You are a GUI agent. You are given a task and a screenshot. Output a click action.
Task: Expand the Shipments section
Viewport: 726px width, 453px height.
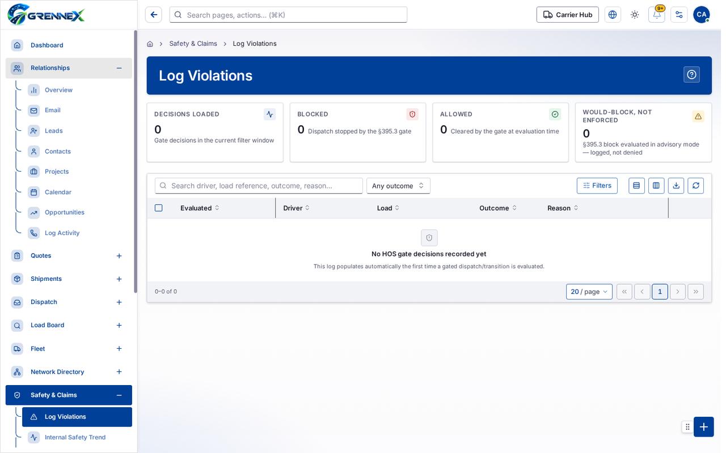coord(119,279)
